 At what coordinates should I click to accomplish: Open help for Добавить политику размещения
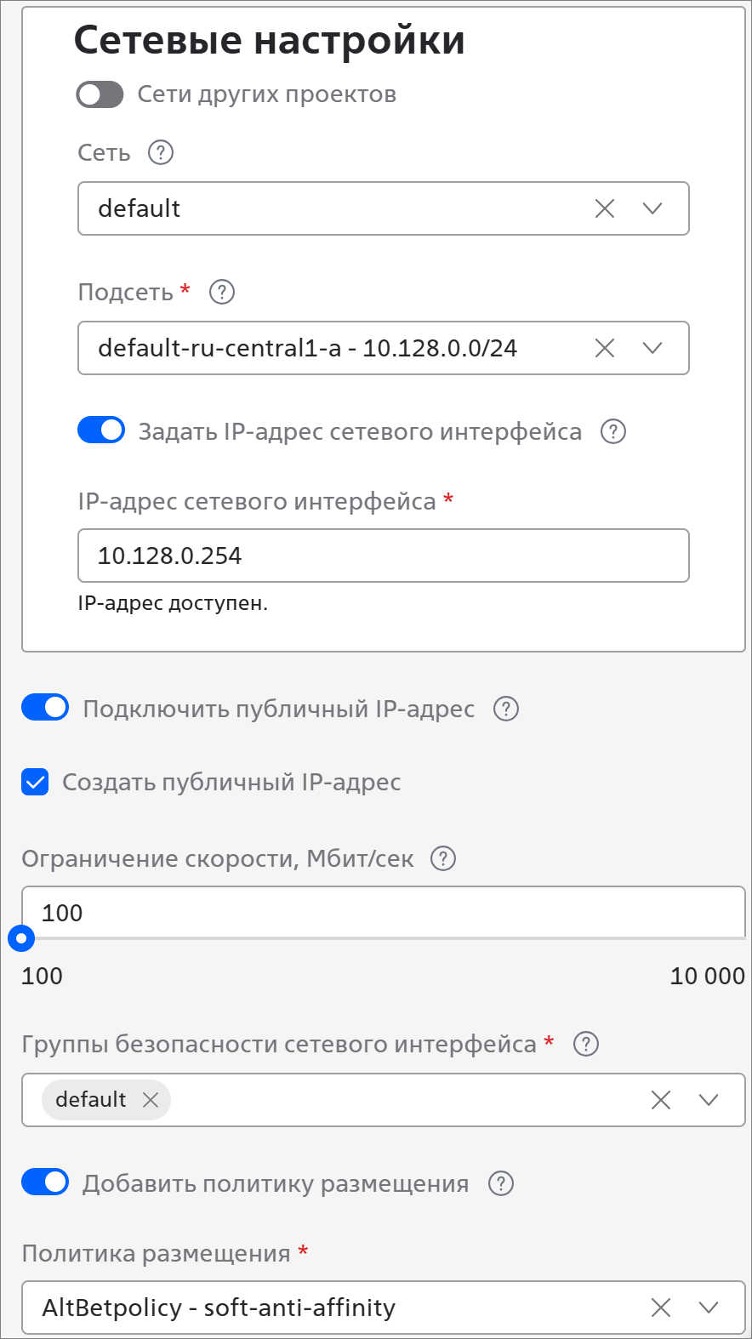click(x=501, y=1183)
